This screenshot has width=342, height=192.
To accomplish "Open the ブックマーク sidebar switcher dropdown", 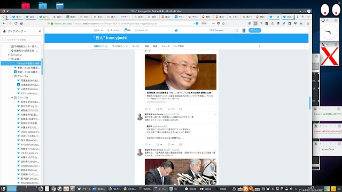I will click(17, 31).
